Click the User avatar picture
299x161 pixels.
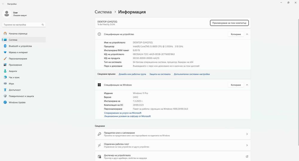(x=7, y=13)
